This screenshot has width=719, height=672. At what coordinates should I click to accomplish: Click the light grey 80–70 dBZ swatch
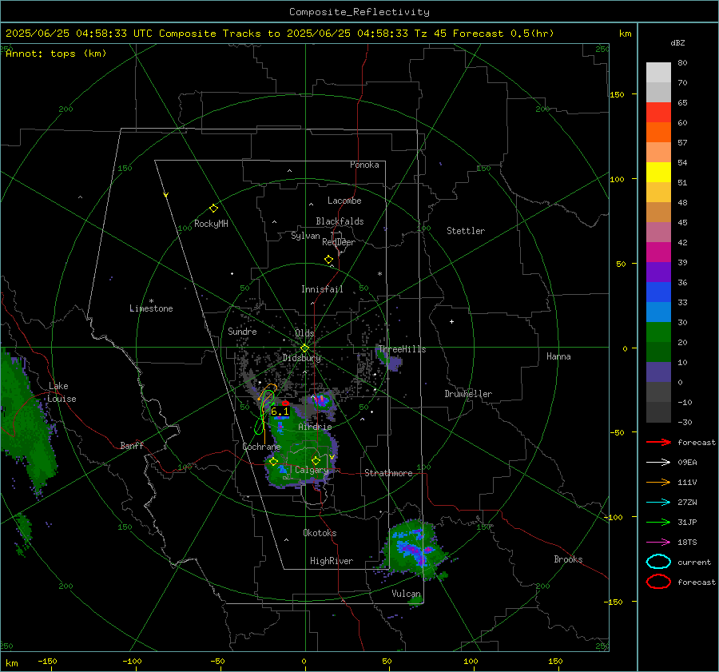pyautogui.click(x=658, y=73)
